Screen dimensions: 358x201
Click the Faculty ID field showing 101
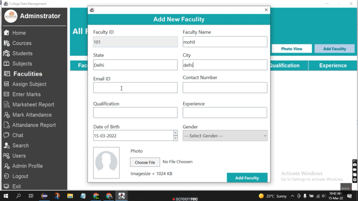coord(135,42)
